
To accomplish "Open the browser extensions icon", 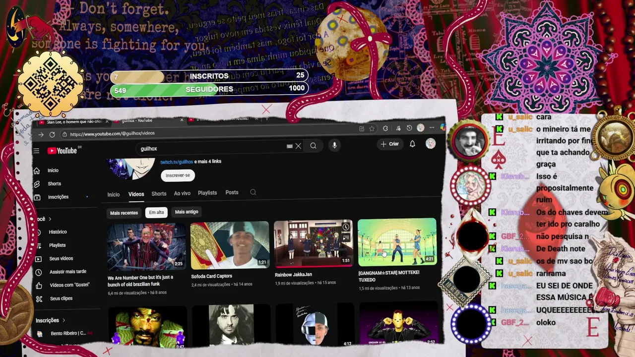I will tap(385, 128).
